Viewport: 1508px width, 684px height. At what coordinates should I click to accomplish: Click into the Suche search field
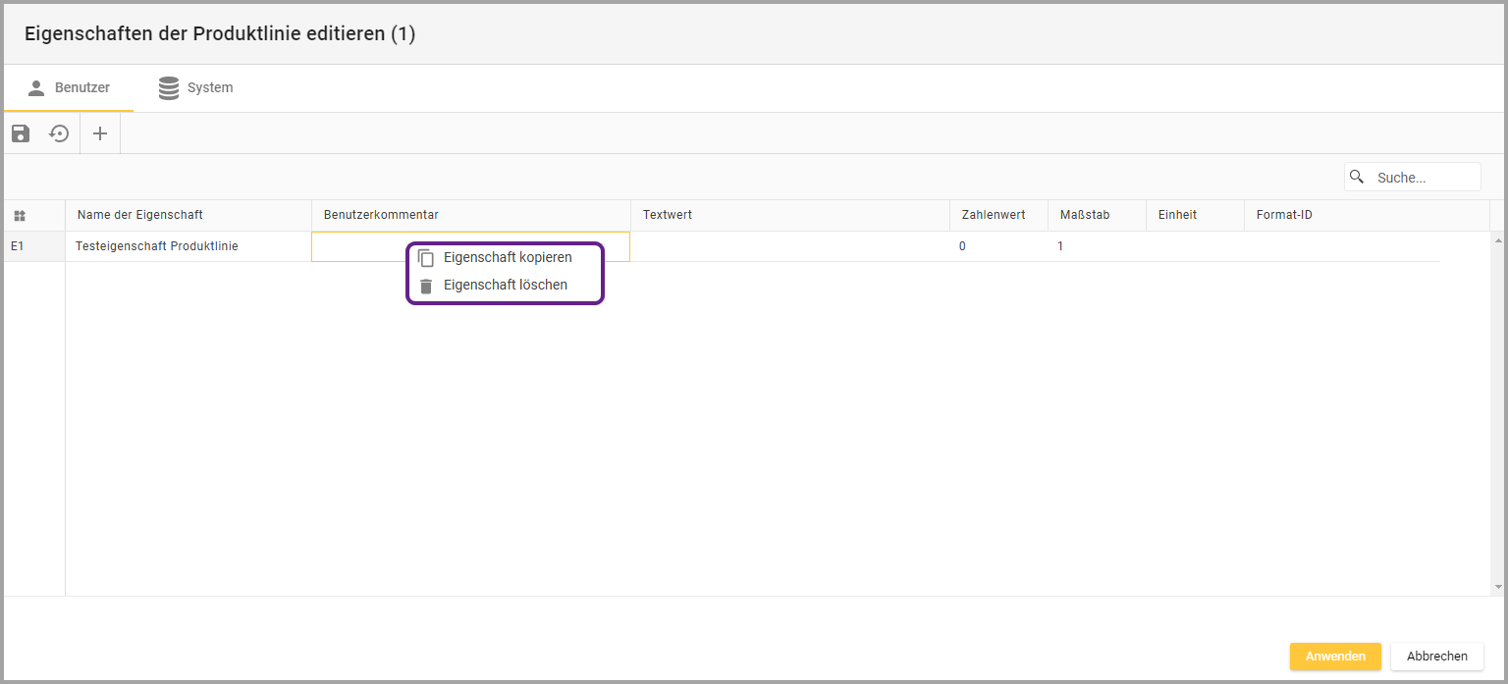[1424, 178]
